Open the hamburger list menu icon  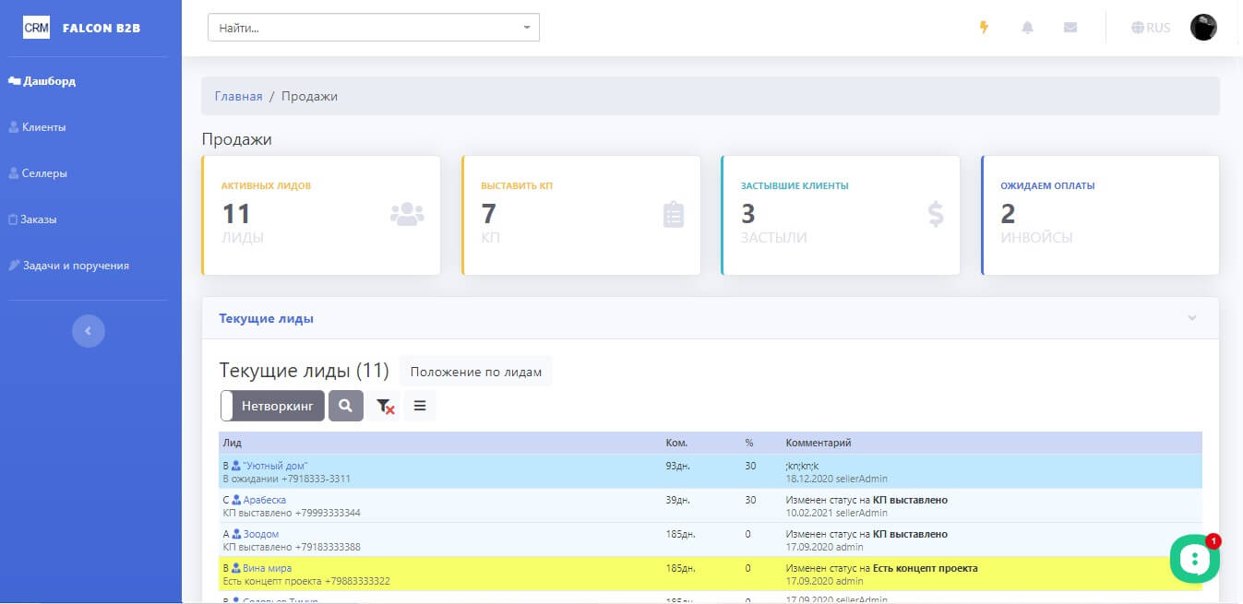420,406
